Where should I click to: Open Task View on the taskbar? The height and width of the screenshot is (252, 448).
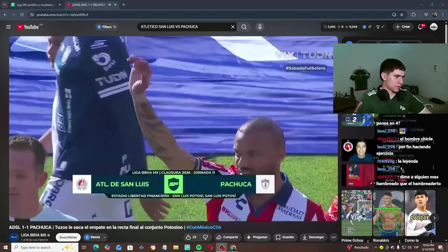pos(84,247)
